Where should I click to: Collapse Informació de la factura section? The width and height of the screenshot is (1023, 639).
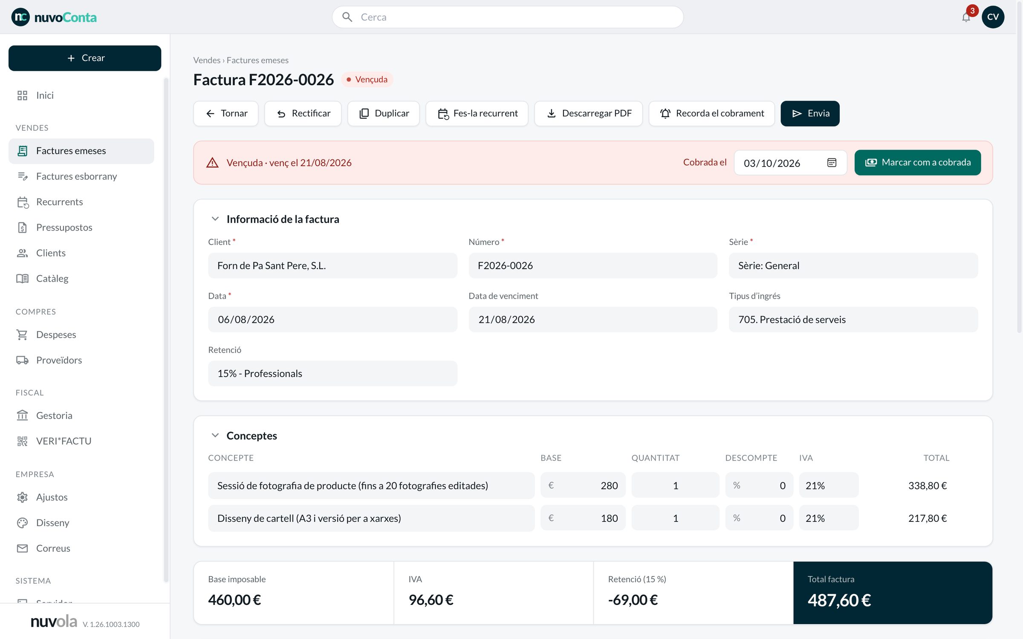215,219
